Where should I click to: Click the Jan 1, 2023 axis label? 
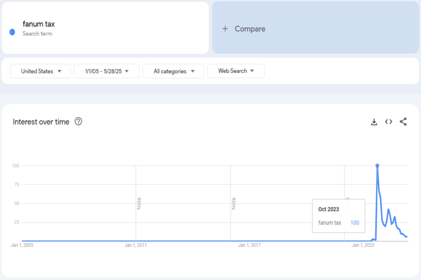(363, 245)
